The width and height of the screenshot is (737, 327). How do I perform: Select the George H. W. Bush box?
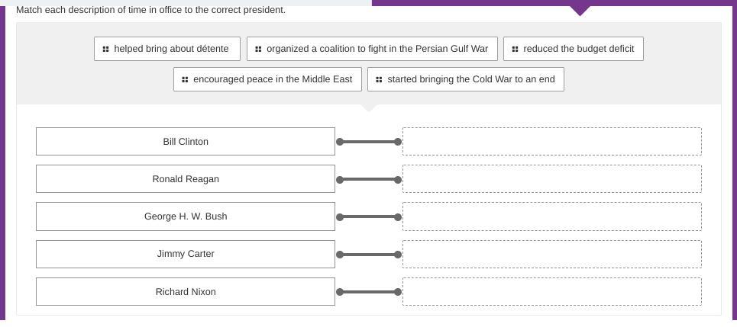click(186, 216)
